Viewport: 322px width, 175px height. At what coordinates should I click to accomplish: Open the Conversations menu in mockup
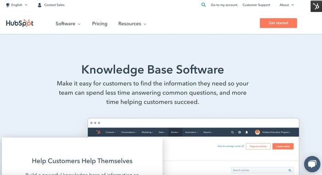[128, 132]
